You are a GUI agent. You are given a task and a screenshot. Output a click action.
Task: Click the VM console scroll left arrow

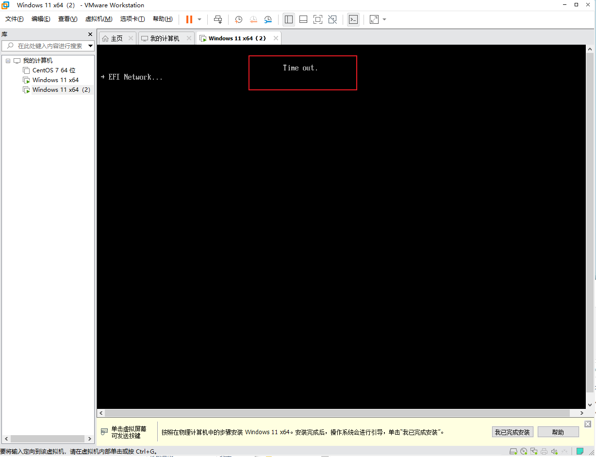[101, 413]
